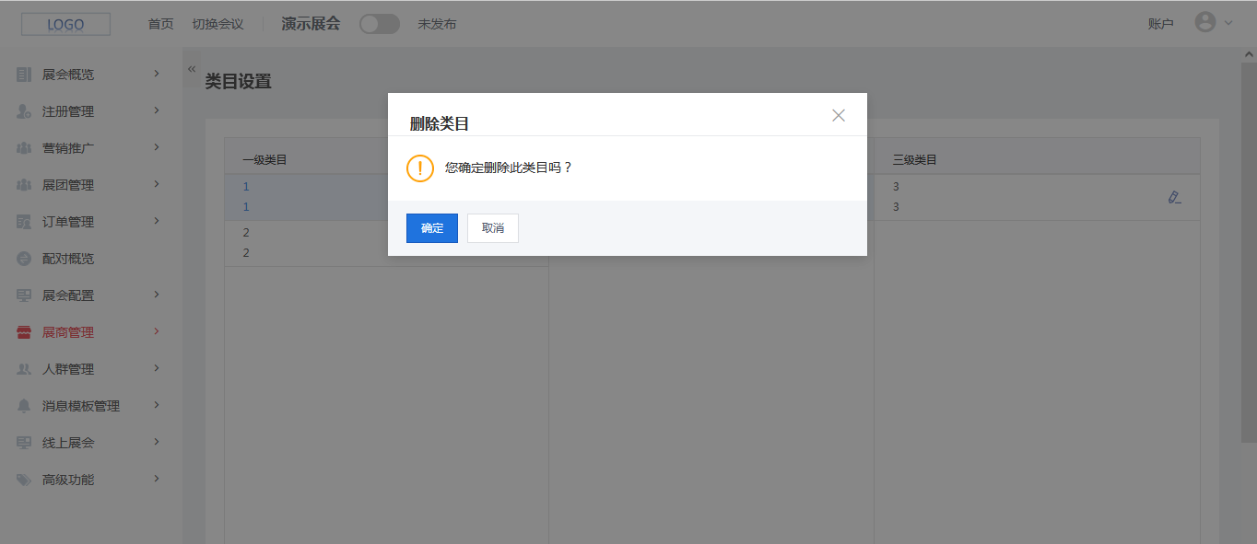Image resolution: width=1257 pixels, height=544 pixels.
Task: Click the 未发布 status label
Action: point(437,24)
